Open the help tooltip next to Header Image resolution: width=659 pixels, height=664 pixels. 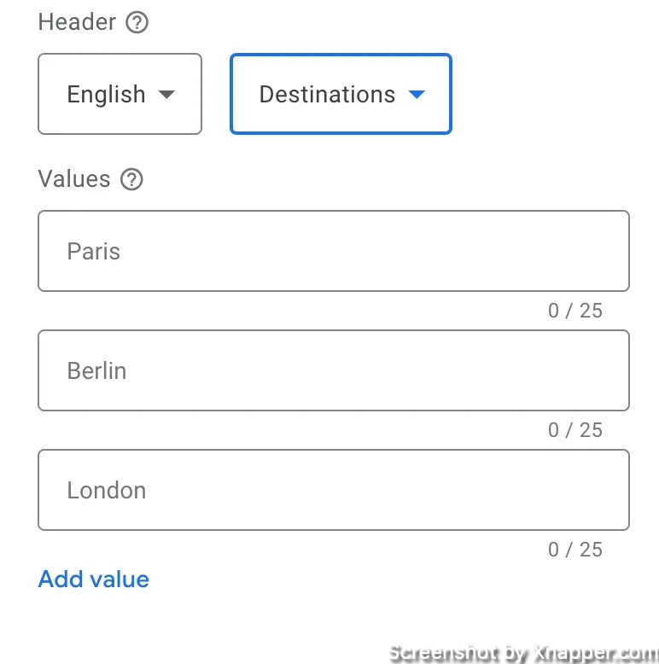click(x=137, y=22)
